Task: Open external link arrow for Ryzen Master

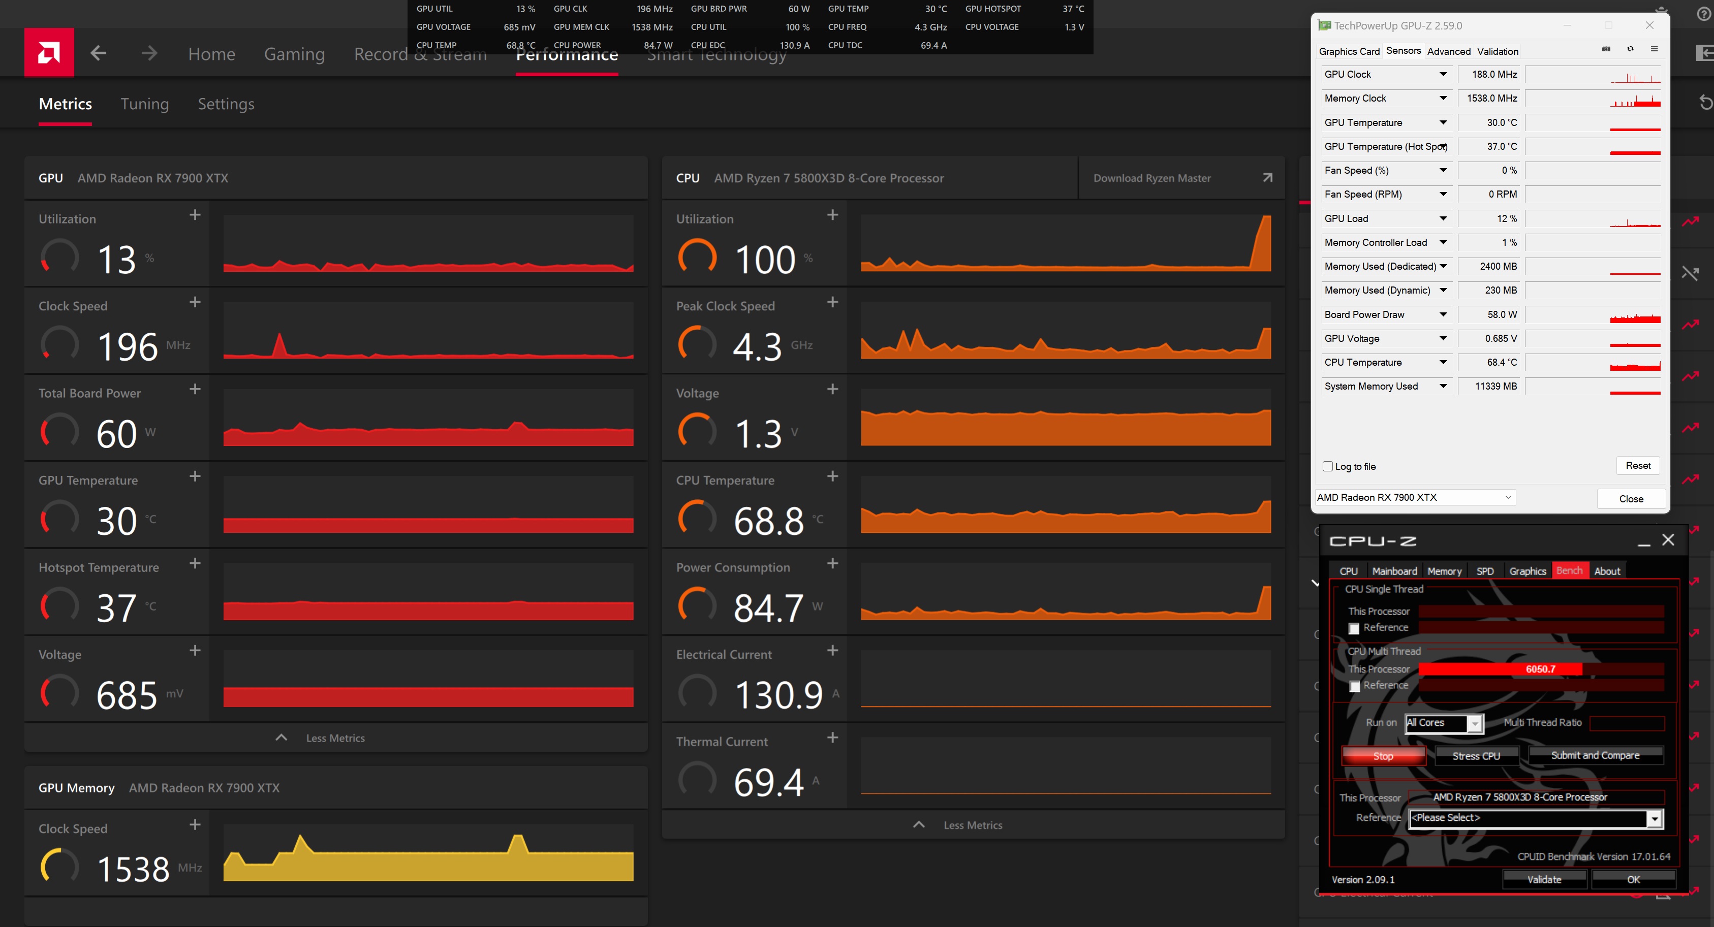Action: tap(1267, 178)
